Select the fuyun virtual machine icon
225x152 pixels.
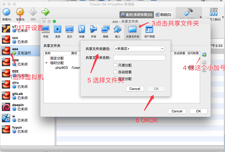[6, 129]
